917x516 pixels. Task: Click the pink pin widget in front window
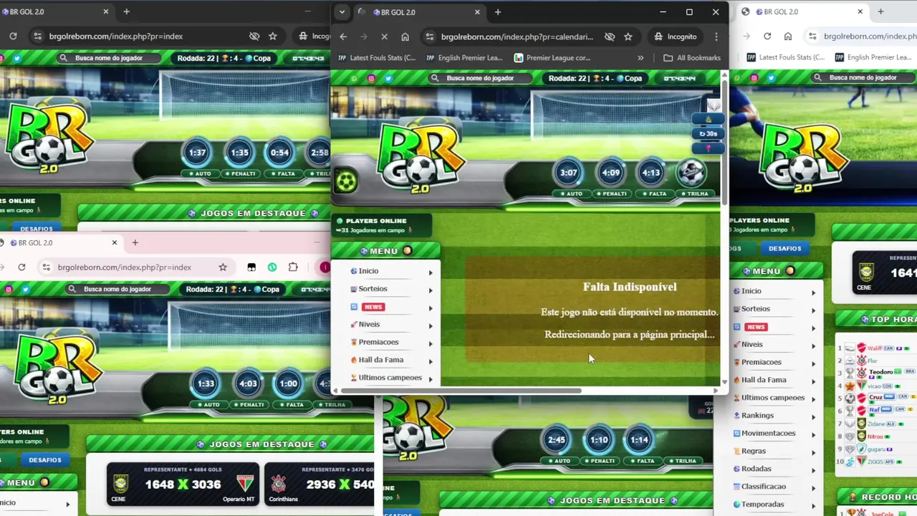point(708,148)
